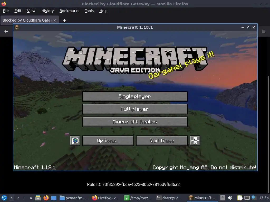Go back with Firefox's back arrow
This screenshot has height=202, width=270.
click(6, 32)
